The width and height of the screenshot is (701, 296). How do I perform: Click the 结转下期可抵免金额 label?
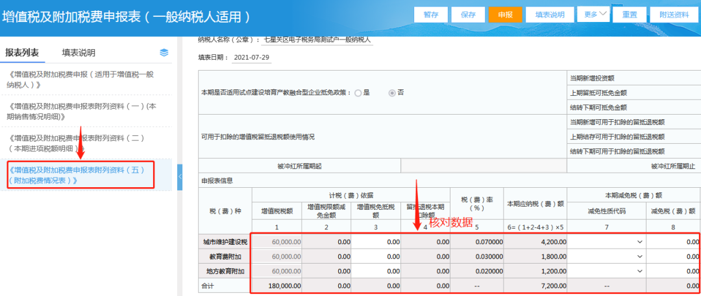point(598,108)
